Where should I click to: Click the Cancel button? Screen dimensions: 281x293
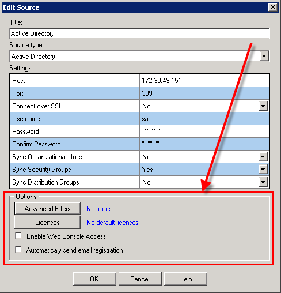[x=140, y=279]
